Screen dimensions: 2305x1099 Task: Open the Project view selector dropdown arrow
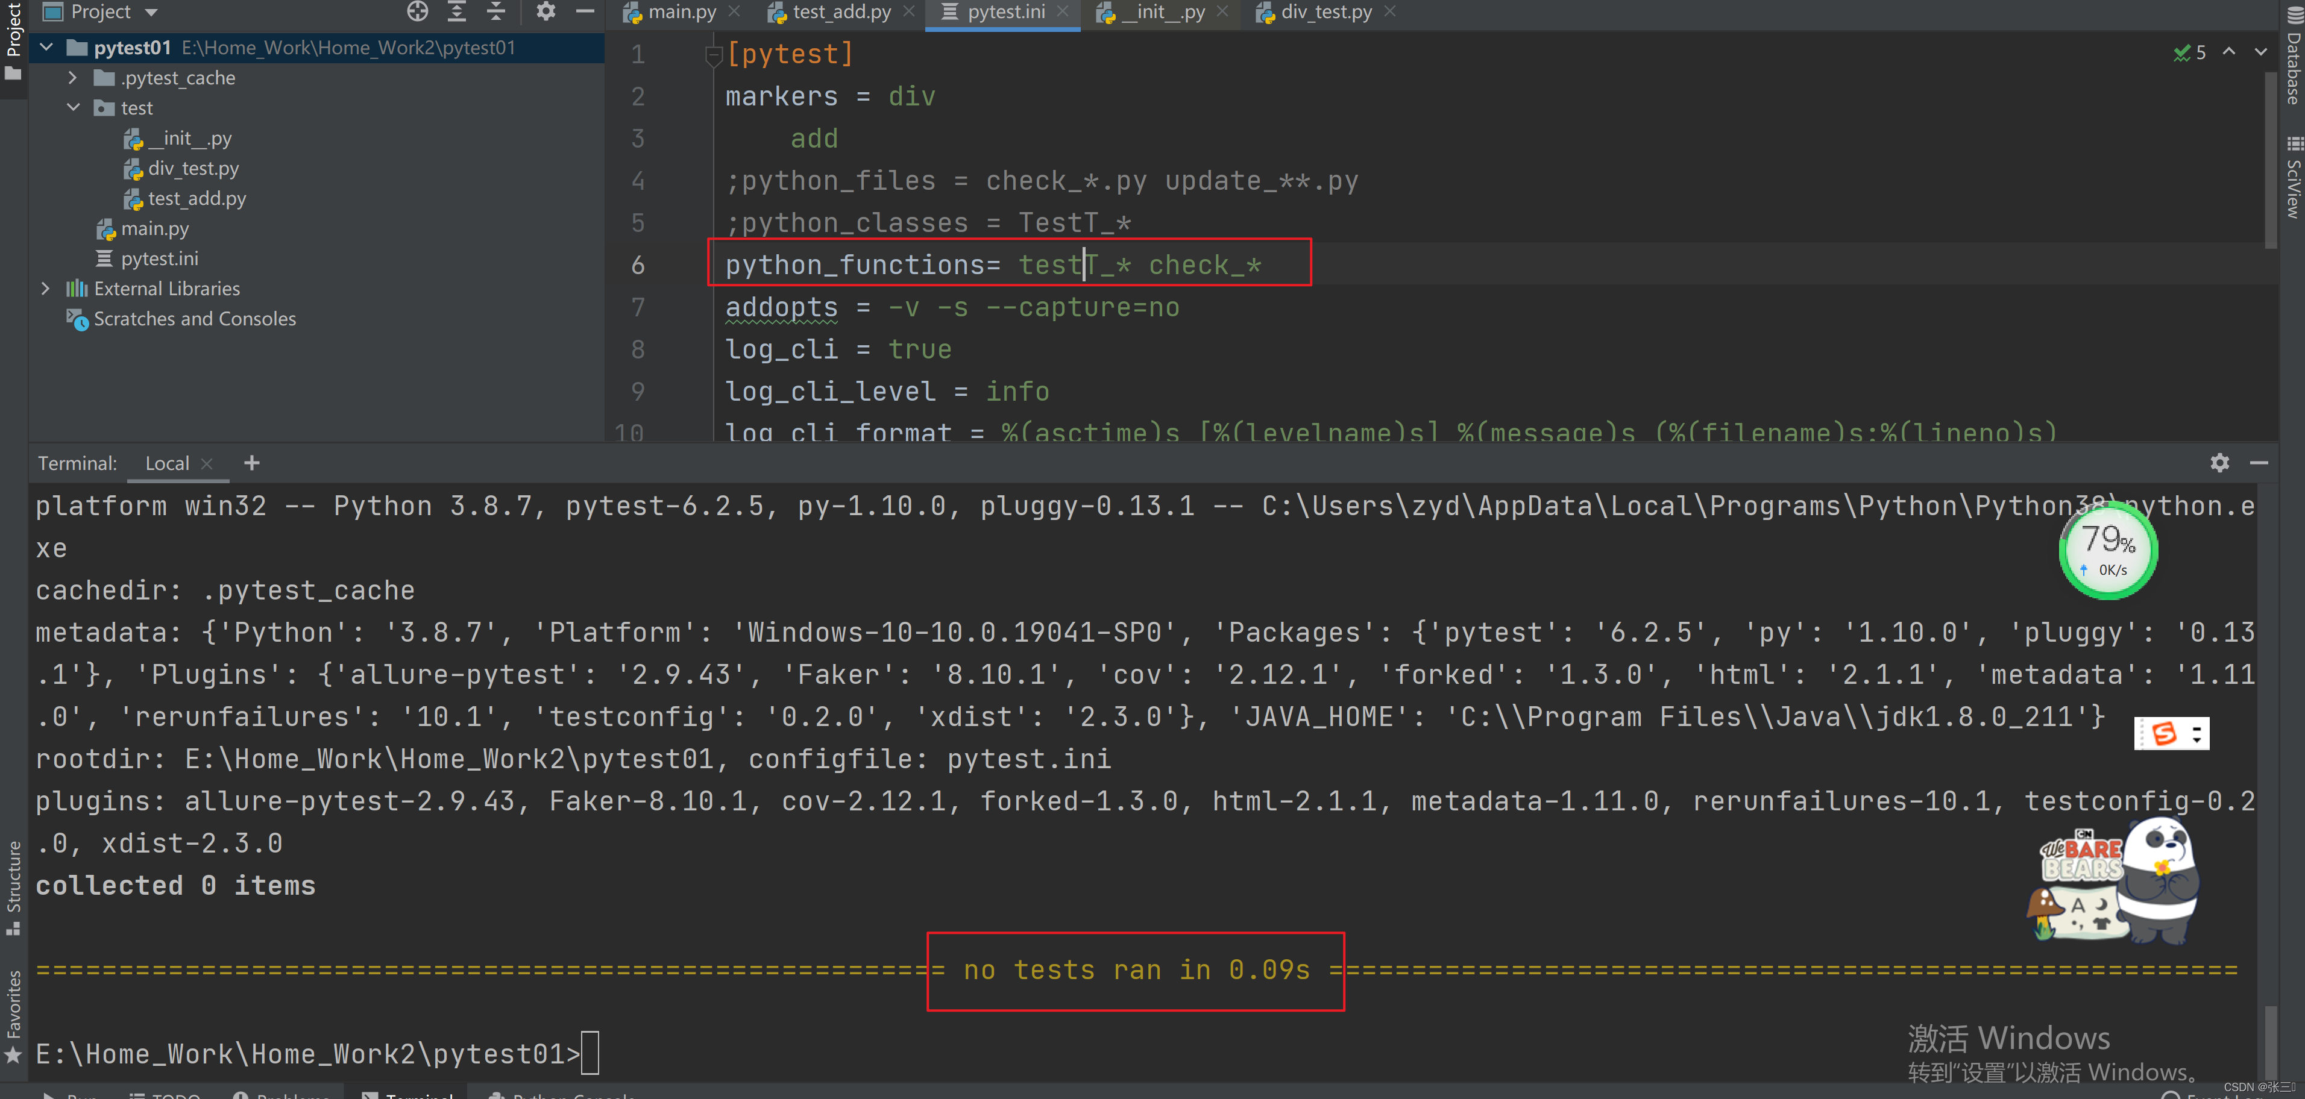tap(151, 11)
